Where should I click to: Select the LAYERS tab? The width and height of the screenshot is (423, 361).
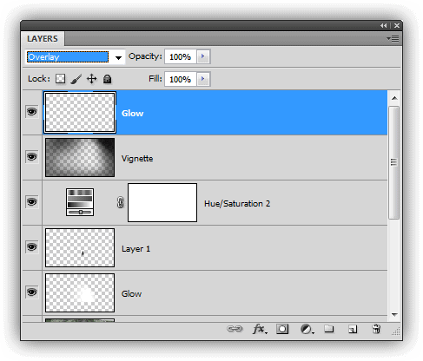coord(43,39)
